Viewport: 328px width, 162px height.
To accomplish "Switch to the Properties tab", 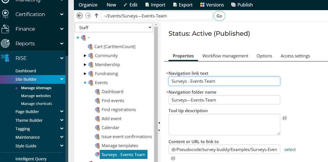I will [x=183, y=56].
